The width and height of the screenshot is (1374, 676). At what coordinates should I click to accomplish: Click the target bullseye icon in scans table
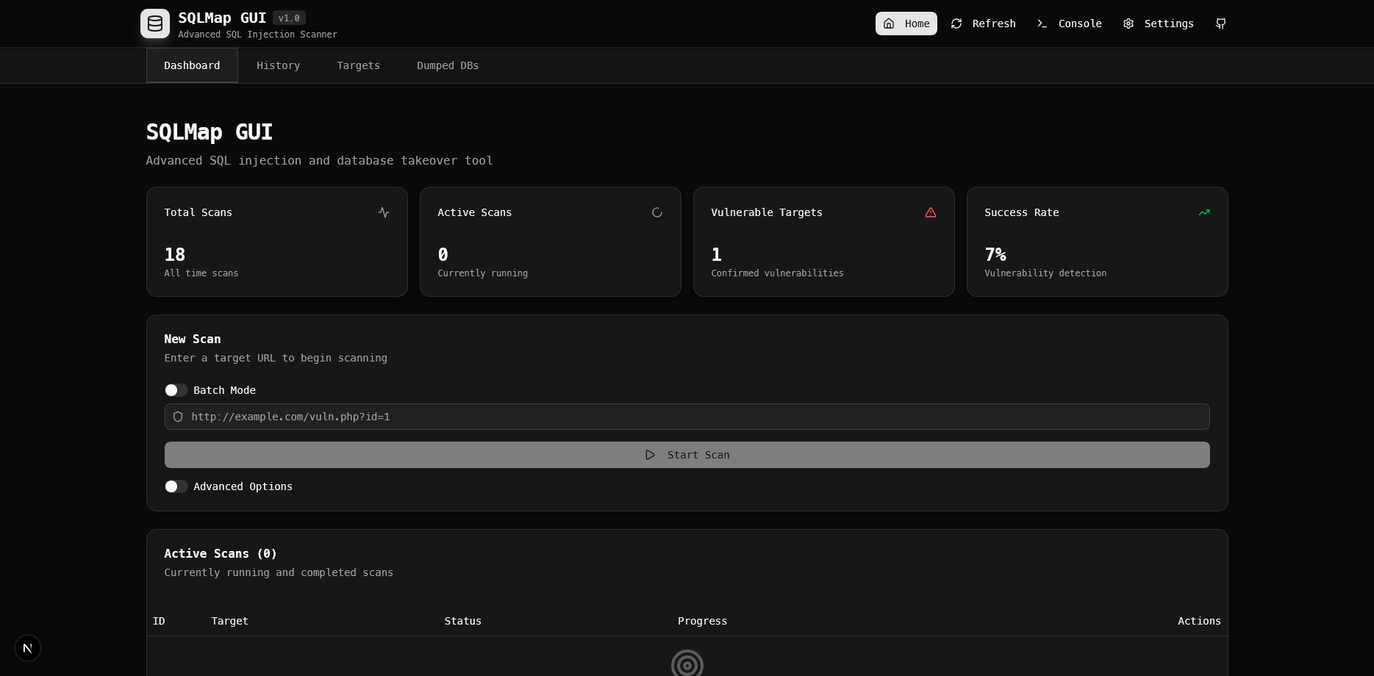[x=687, y=664]
